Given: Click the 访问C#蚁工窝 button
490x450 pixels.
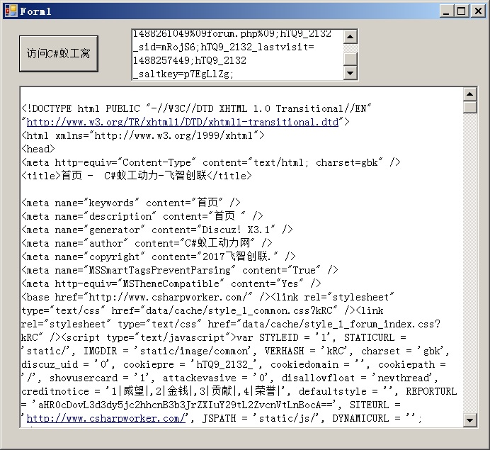Looking at the screenshot, I should pos(59,54).
